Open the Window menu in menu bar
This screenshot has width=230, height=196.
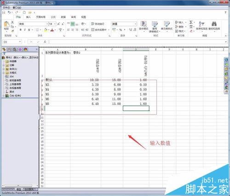pyautogui.click(x=17, y=7)
